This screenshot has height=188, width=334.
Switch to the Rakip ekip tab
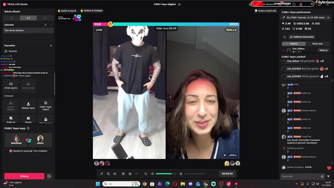point(317,44)
